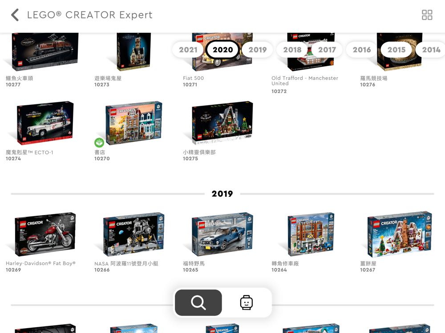Select the 'NASA 阿波羅11號登月小艇' title
The height and width of the screenshot is (333, 445).
point(126,264)
